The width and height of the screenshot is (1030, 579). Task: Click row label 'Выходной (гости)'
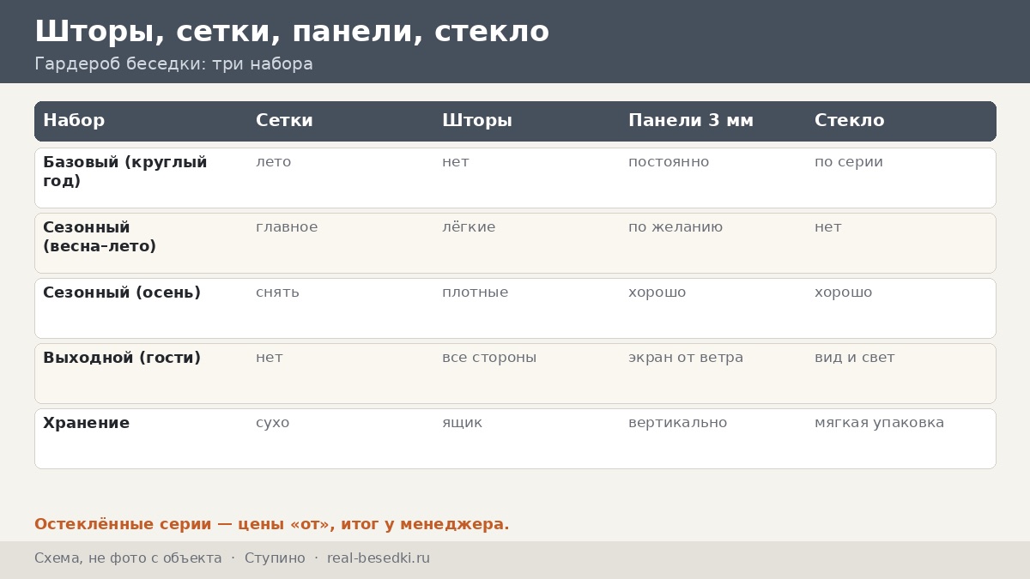pos(122,358)
